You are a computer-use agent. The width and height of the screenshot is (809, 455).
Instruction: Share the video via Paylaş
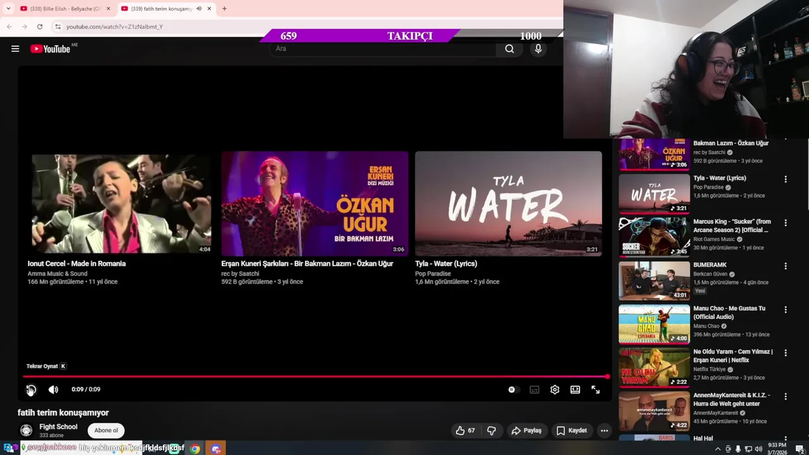(526, 430)
